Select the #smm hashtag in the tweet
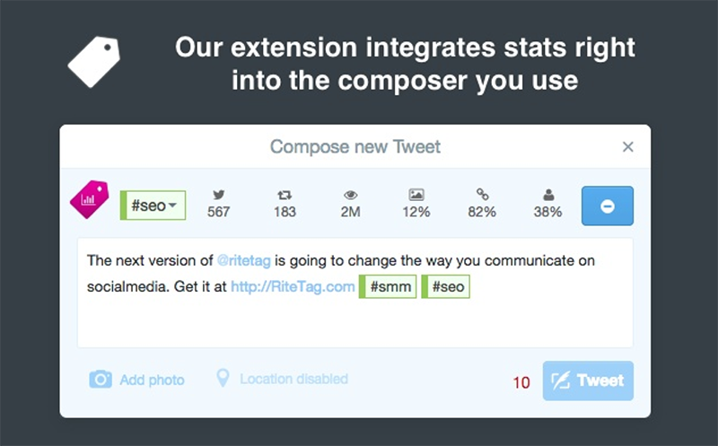 388,286
